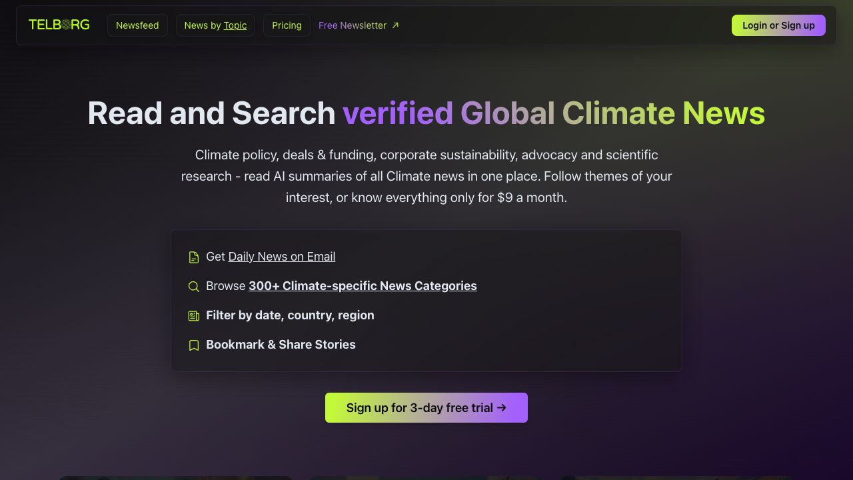The height and width of the screenshot is (480, 853).
Task: Open the Newsfeed page
Action: pyautogui.click(x=137, y=25)
